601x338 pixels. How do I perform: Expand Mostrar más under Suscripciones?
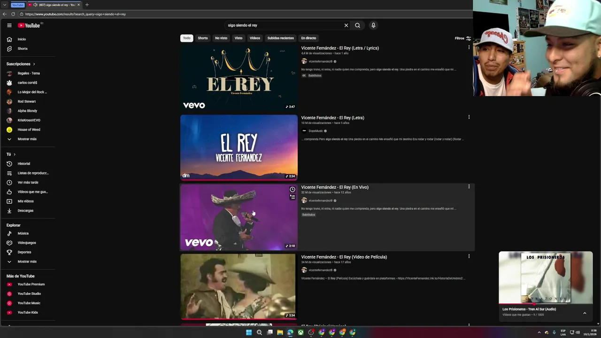[28, 139]
